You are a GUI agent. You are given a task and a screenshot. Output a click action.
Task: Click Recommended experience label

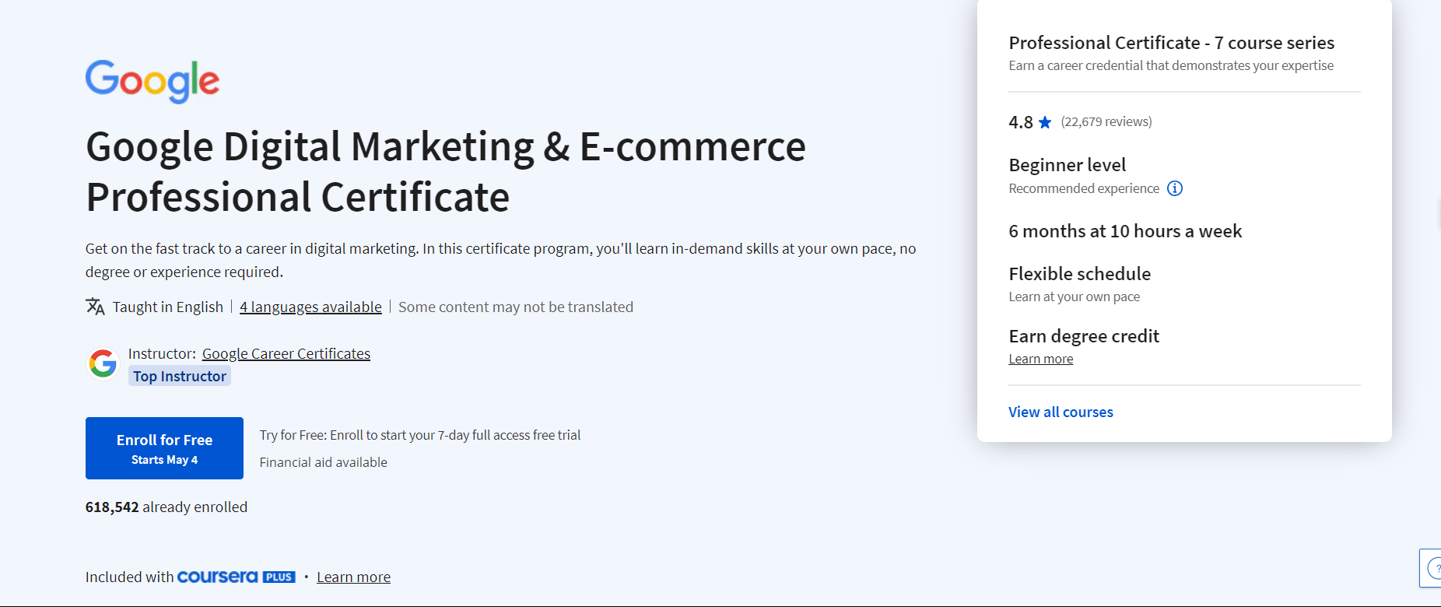(x=1084, y=188)
